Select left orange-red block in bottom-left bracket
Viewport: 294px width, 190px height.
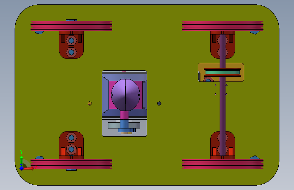[63, 151]
